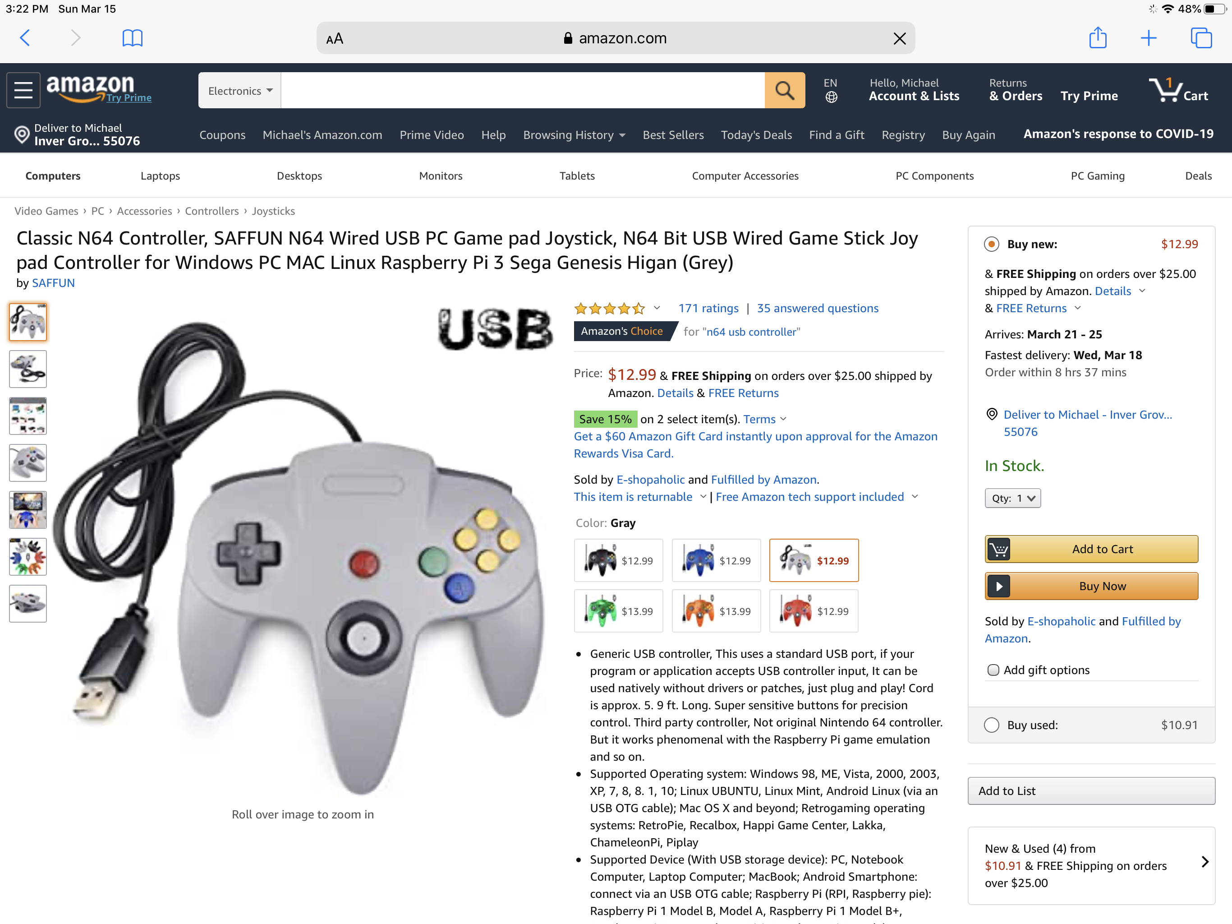The image size is (1232, 924).
Task: Open the Safari tabs overview icon
Action: point(1201,38)
